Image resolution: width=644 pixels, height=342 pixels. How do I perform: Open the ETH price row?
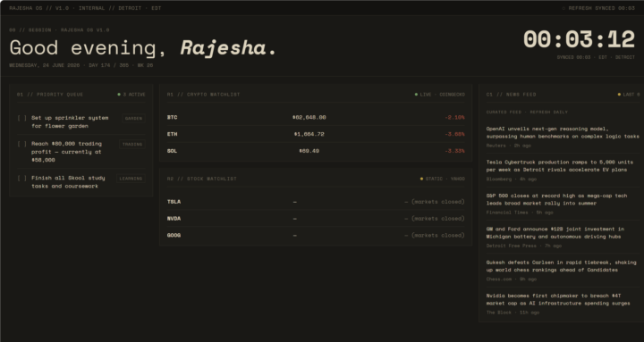[x=316, y=134]
